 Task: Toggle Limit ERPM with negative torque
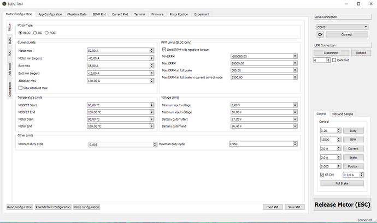point(163,50)
